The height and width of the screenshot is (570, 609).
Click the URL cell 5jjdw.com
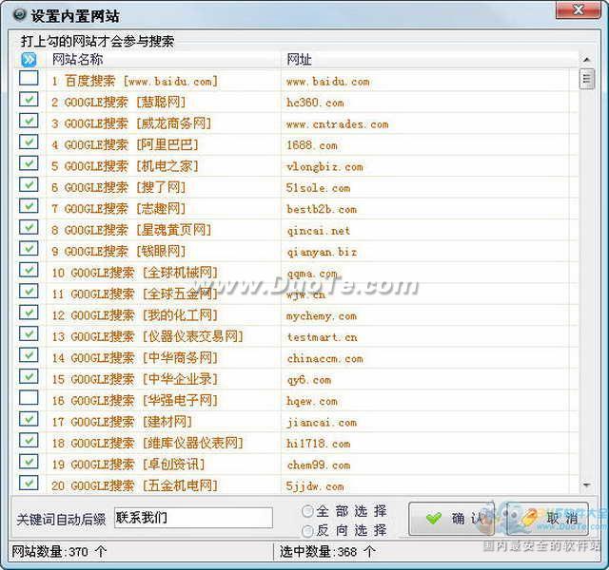(315, 486)
